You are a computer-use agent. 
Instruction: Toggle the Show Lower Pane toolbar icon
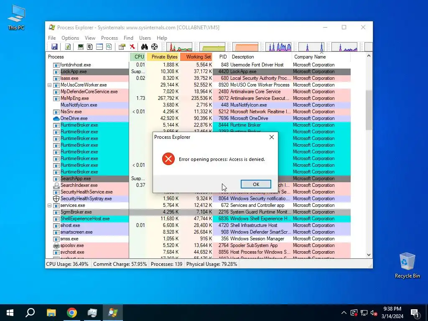99,47
